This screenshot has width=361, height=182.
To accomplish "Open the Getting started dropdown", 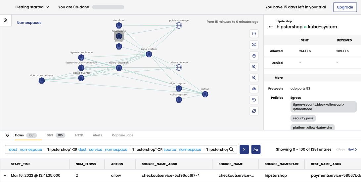I will (32, 7).
